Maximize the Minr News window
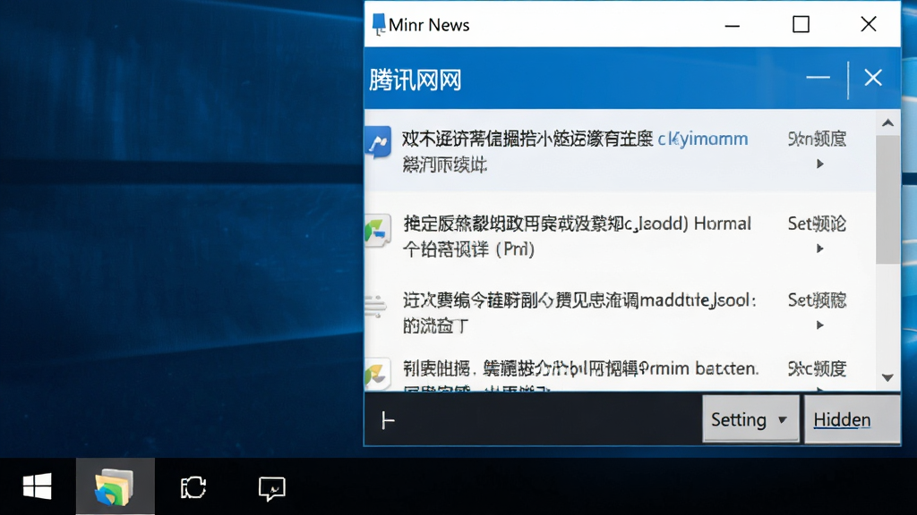Screen dimensions: 917x515 pos(801,24)
